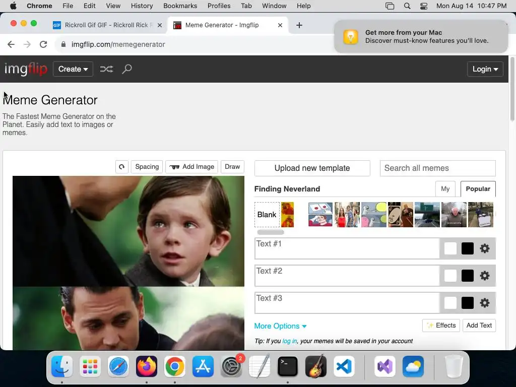This screenshot has width=516, height=387.
Task: Click the Draw button
Action: click(232, 167)
